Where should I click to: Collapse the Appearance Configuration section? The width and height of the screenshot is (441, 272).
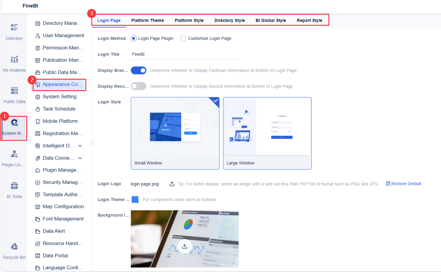click(59, 84)
